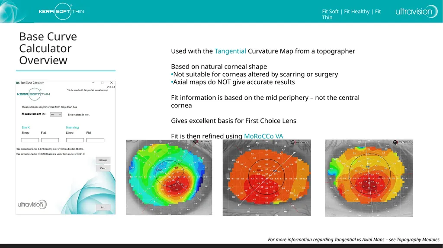Click the Base Curve Calculator Overview heading
The width and height of the screenshot is (443, 248).
tap(48, 48)
